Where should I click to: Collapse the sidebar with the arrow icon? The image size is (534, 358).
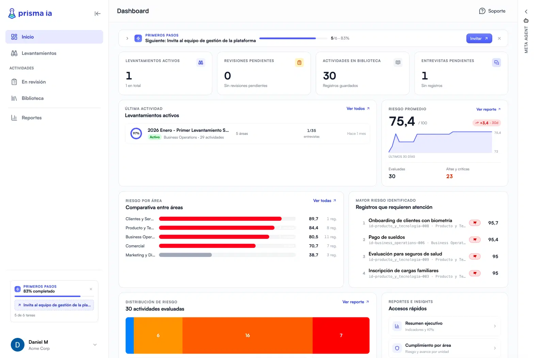coord(98,14)
